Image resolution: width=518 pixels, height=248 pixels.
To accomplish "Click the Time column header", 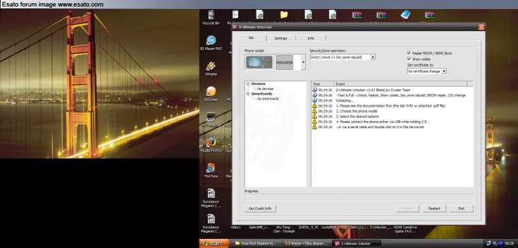I will [x=322, y=84].
